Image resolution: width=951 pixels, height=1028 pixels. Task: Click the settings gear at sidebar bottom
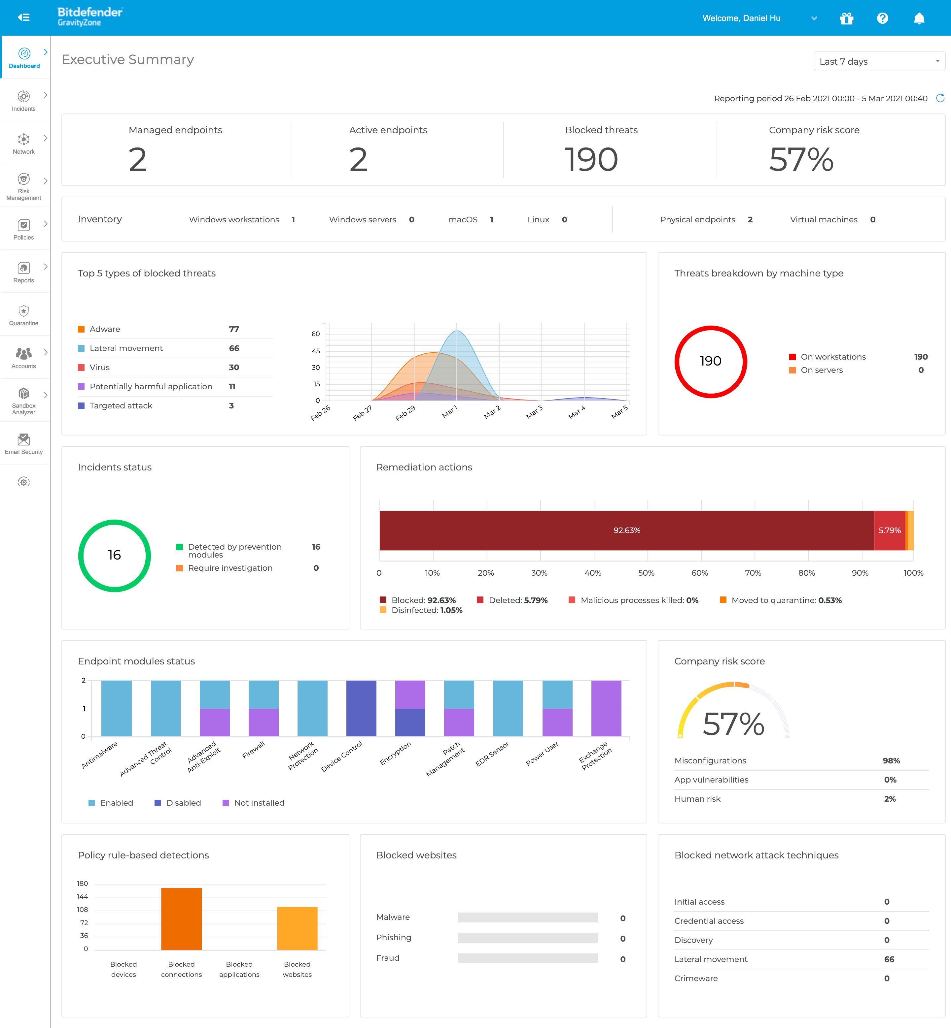[24, 482]
